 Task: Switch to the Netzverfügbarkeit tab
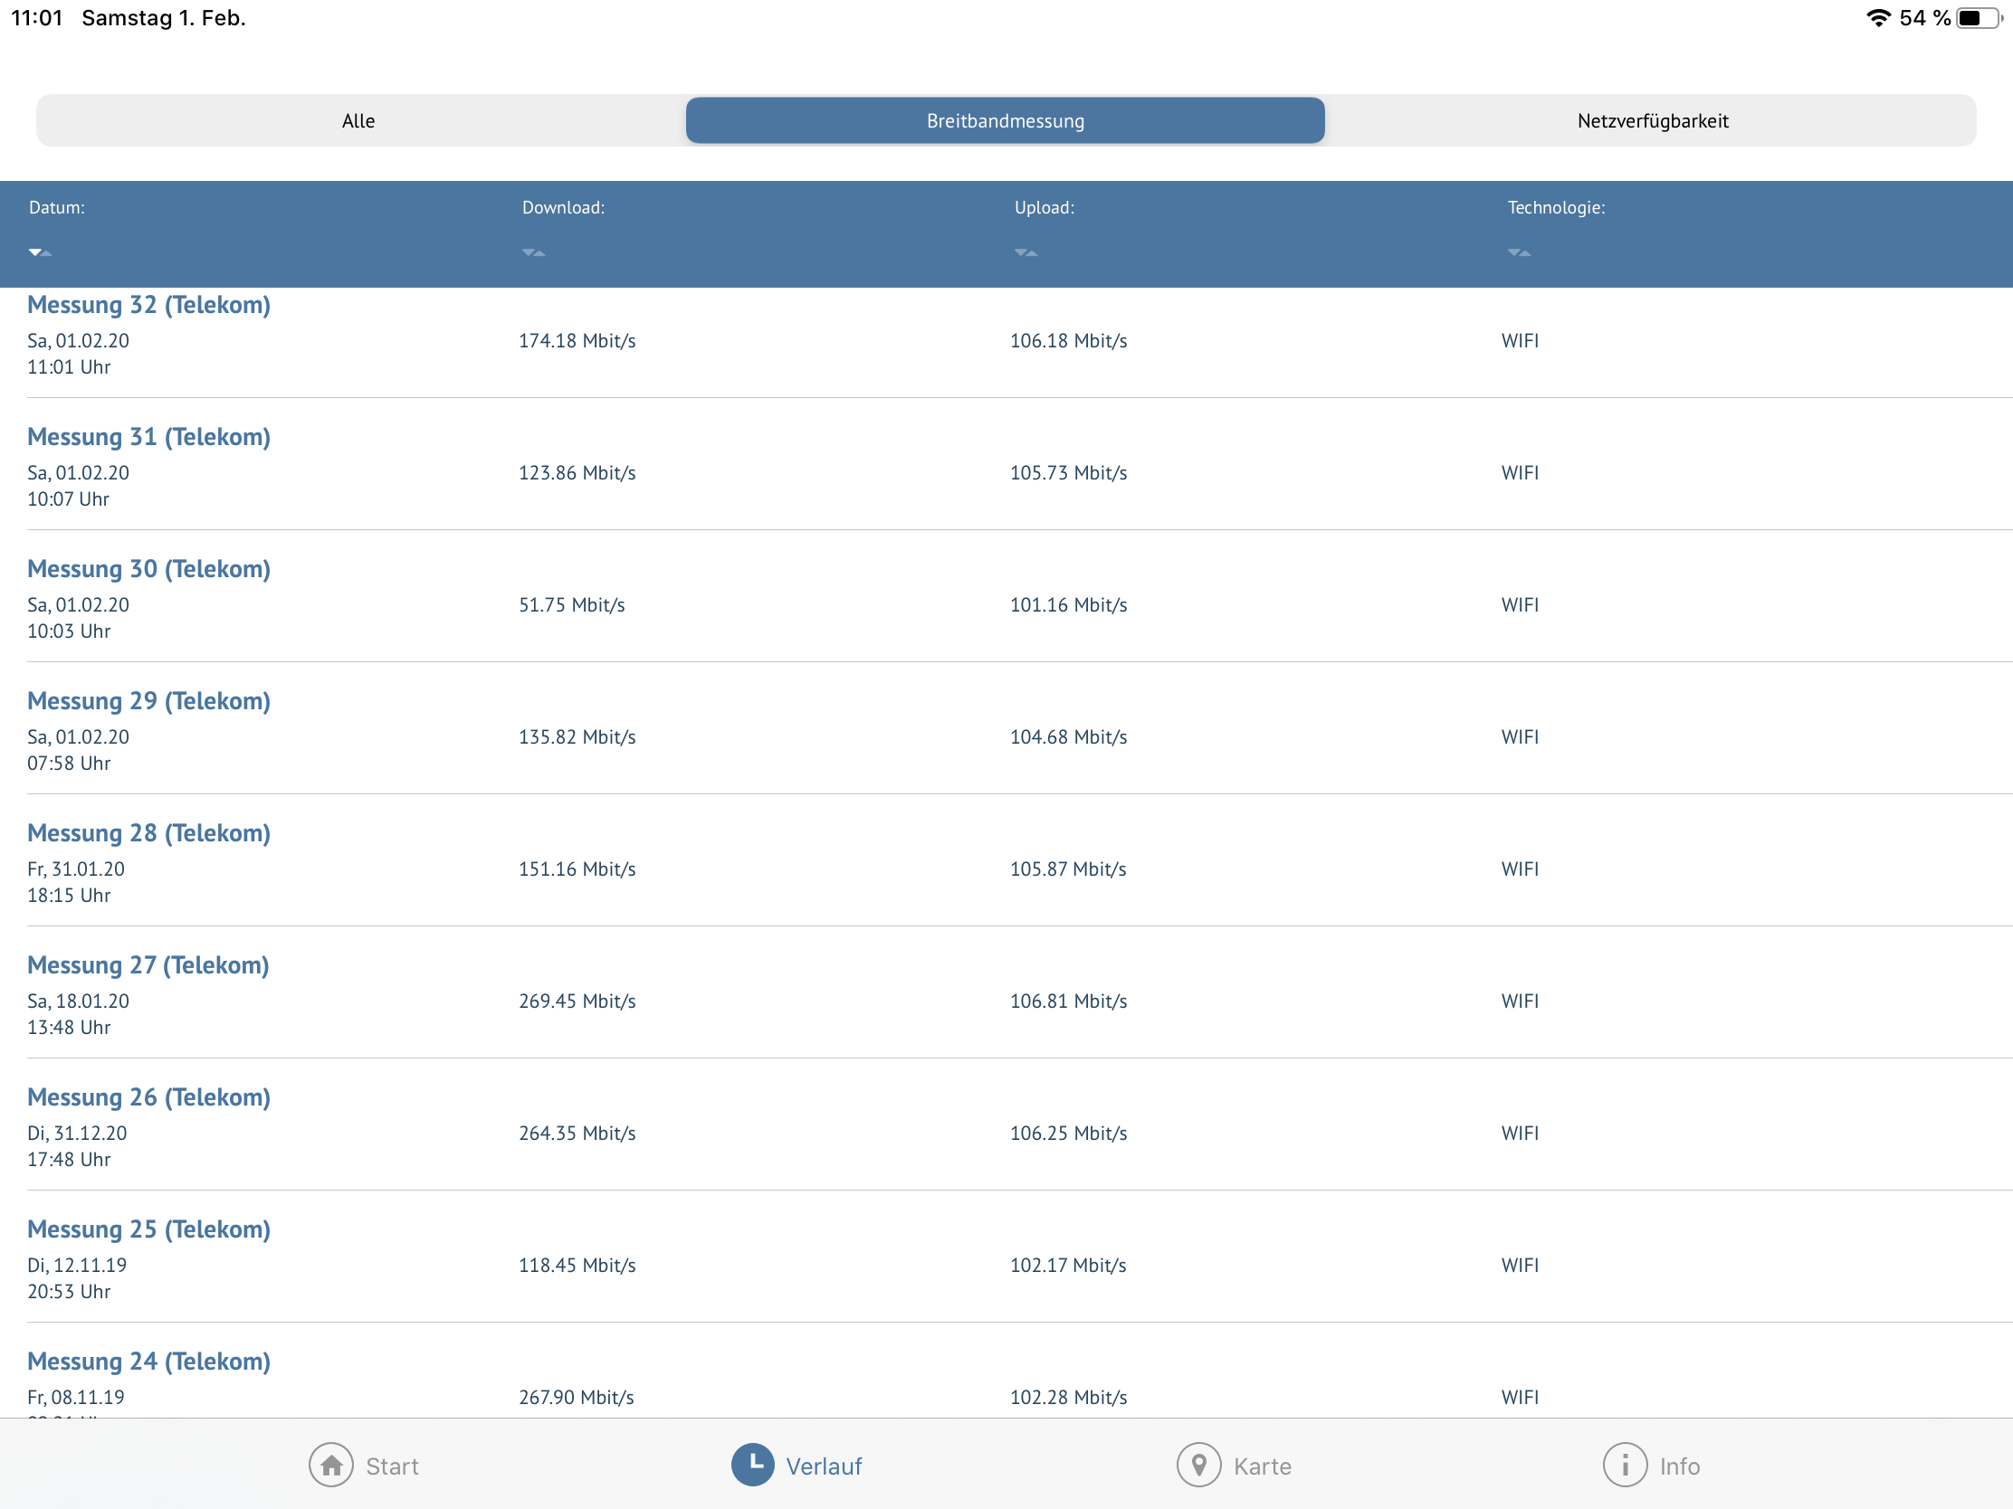(x=1652, y=121)
